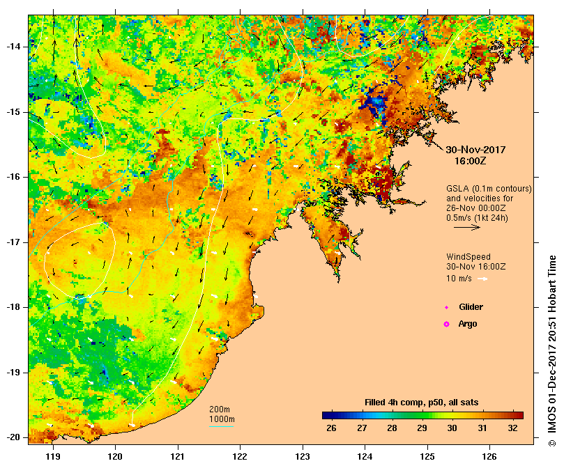Click the 'Glider' legend label
This screenshot has height=468, width=564.
tap(471, 307)
